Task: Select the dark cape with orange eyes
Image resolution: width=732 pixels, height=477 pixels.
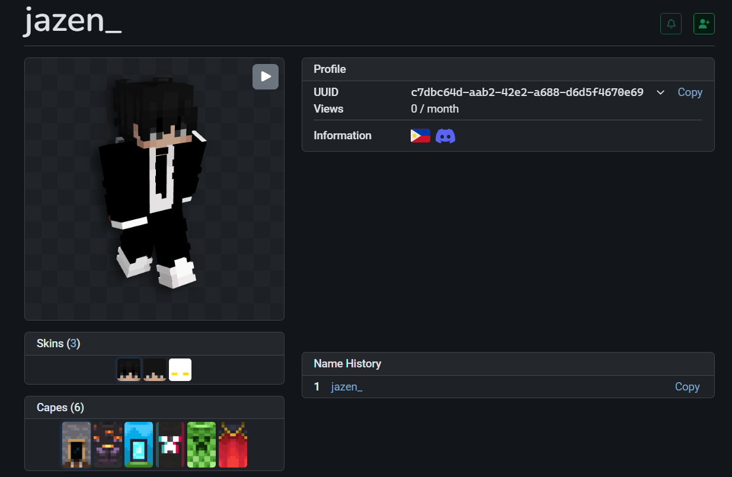Action: (108, 445)
